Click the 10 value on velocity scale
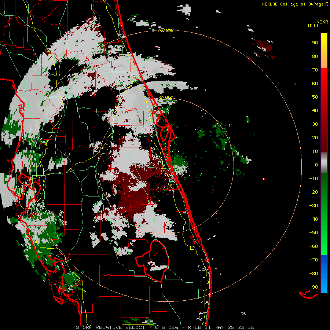 click(x=315, y=151)
